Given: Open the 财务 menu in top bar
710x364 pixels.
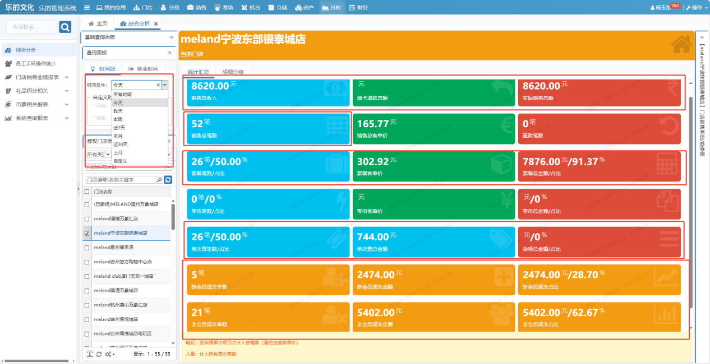Looking at the screenshot, I should pos(358,8).
